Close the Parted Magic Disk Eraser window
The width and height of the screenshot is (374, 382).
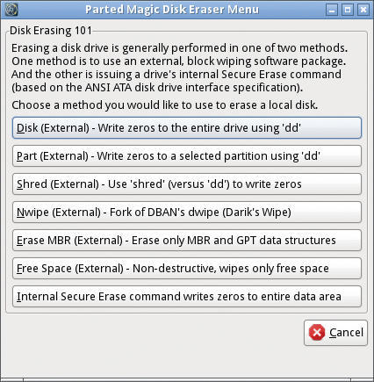click(x=363, y=10)
